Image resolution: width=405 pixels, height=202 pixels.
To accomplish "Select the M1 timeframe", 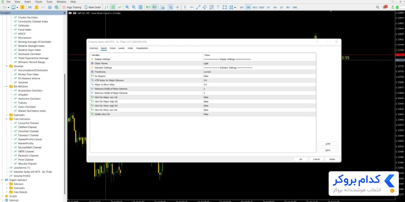I will [x=242, y=8].
